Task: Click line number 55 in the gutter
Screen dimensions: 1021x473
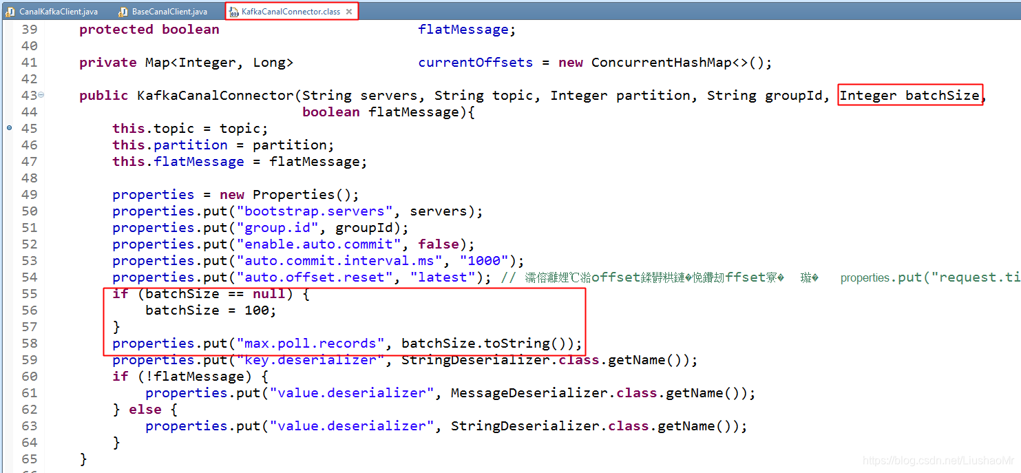Action: pos(29,294)
